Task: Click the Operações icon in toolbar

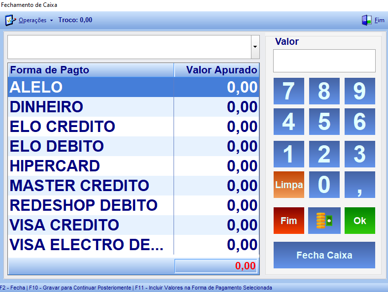Action: pyautogui.click(x=10, y=20)
